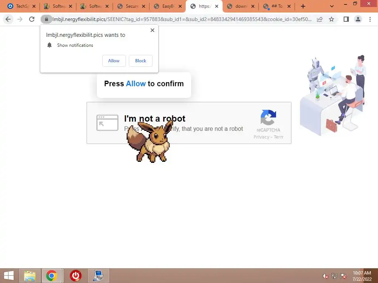This screenshot has height=283, width=378.
Task: Close the downl tab
Action: [x=252, y=7]
